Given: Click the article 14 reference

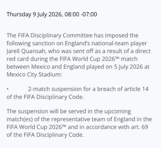Looking at the screenshot, I should click(x=136, y=89).
